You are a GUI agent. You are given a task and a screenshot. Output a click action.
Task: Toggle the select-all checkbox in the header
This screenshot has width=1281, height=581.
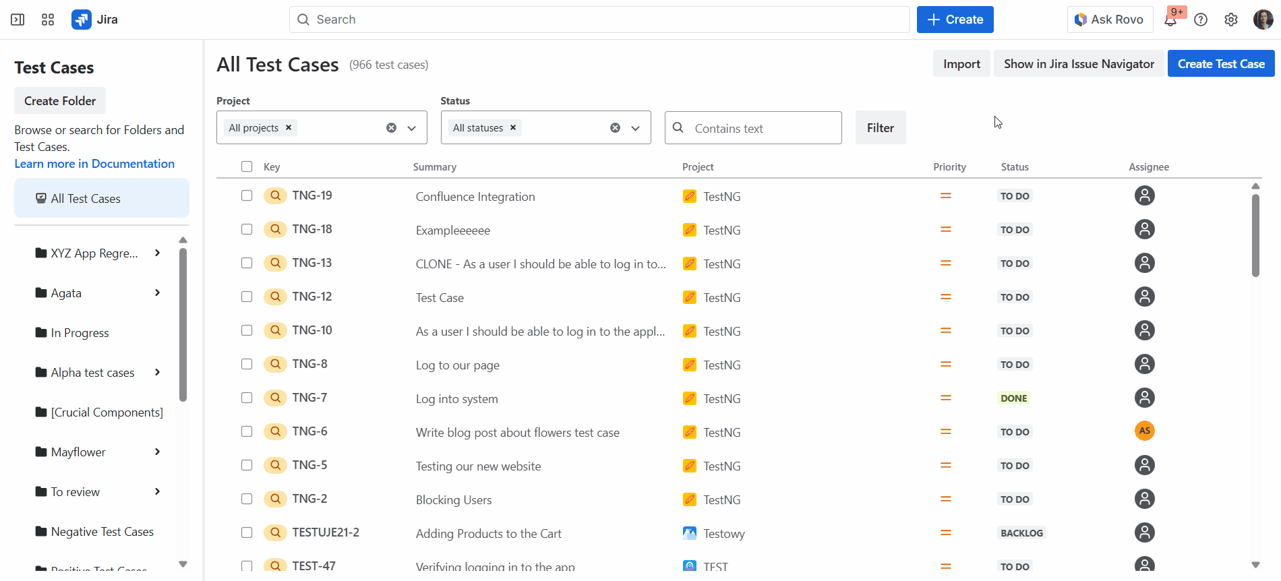point(247,166)
